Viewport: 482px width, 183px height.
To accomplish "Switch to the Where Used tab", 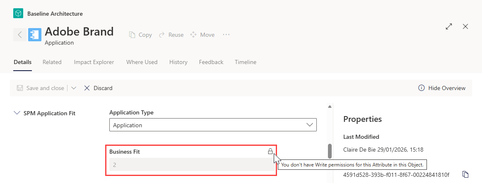I will [x=142, y=62].
